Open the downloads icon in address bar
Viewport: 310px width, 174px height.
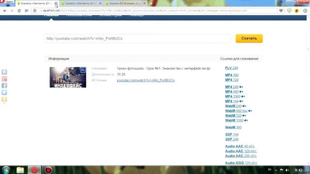click(305, 11)
